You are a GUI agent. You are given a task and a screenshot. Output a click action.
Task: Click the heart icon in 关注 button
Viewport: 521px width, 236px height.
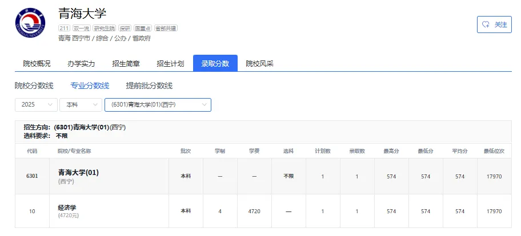coord(486,25)
